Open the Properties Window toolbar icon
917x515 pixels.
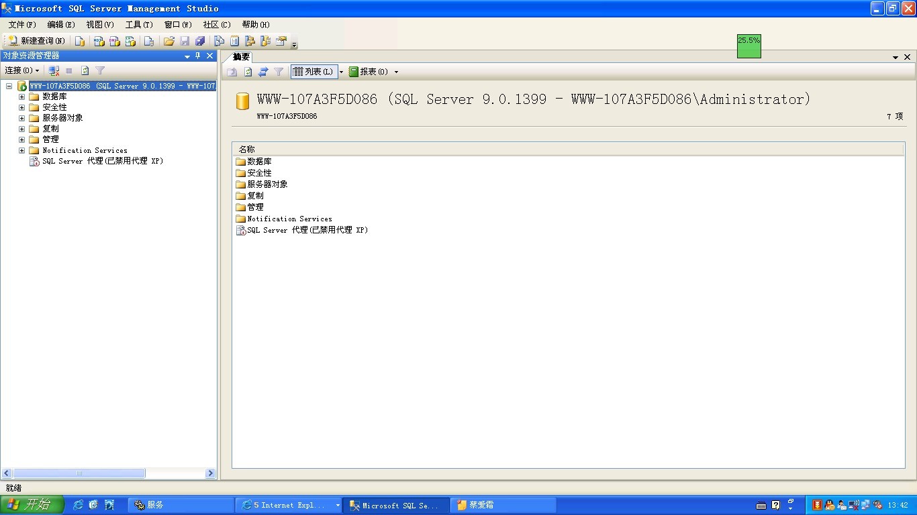pos(281,41)
